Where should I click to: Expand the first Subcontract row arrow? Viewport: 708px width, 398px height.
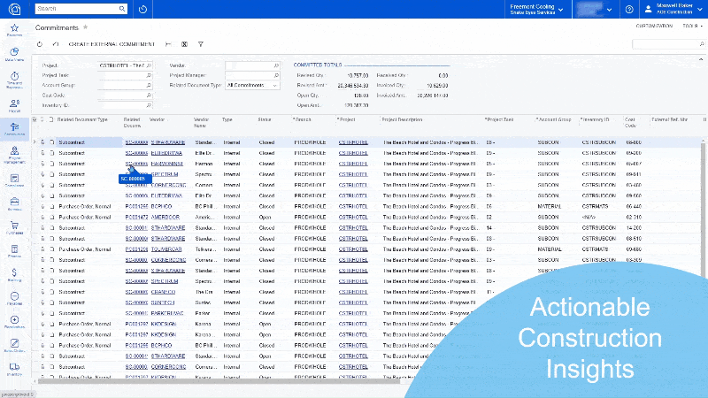coord(35,142)
